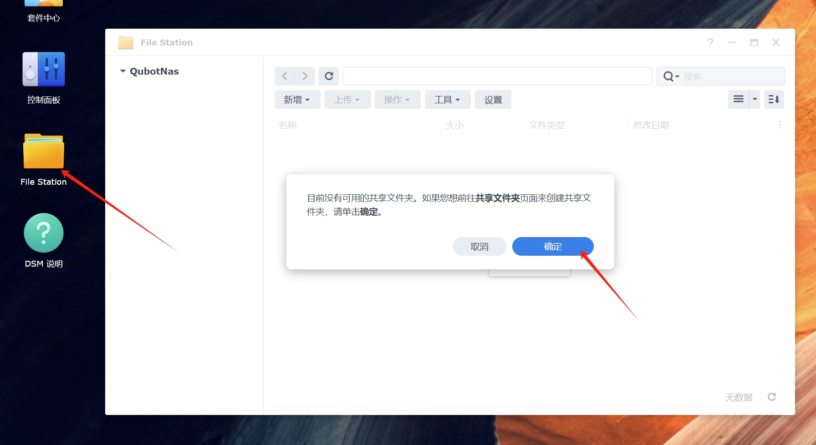Open the 新增 dropdown menu
The image size is (816, 445).
pyautogui.click(x=297, y=99)
